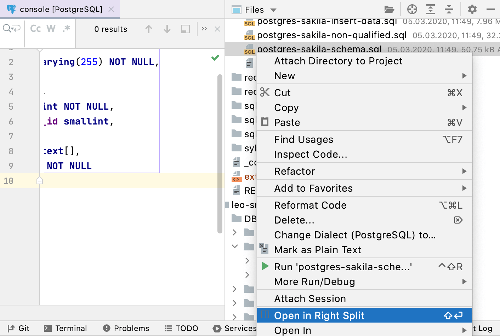Collapse the expanded folder in file tree
Screen dimensions: 500x336
click(235, 246)
